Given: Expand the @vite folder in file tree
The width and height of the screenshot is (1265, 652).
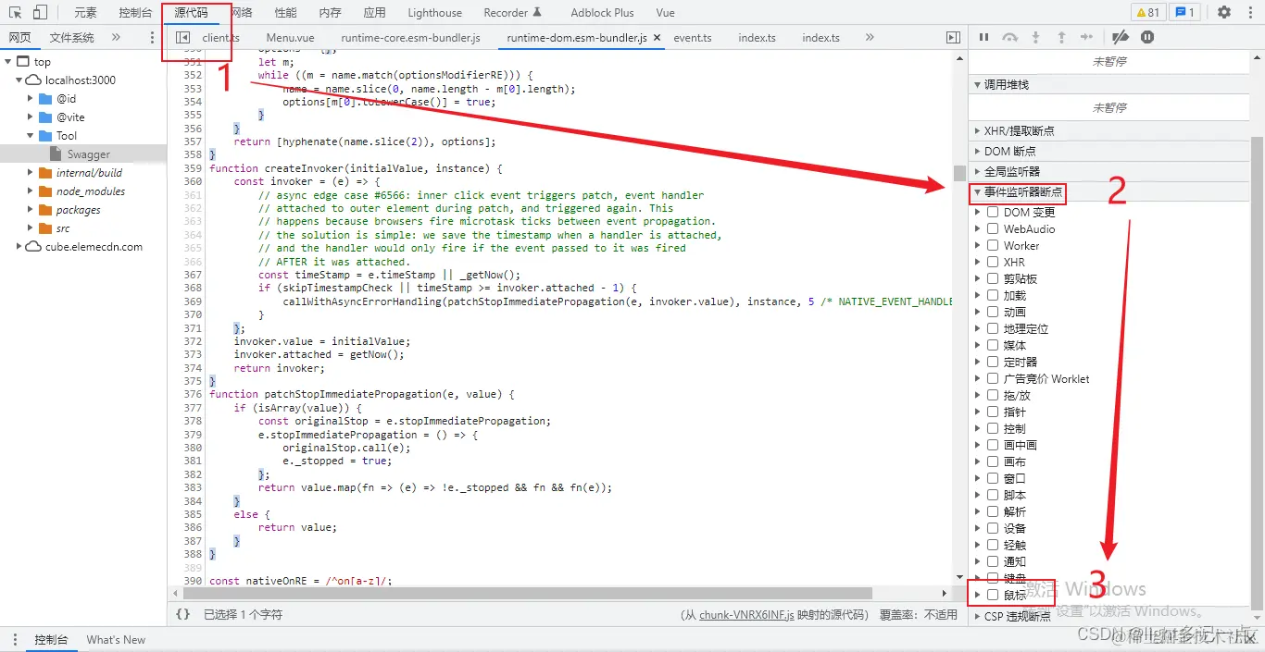Looking at the screenshot, I should point(31,117).
